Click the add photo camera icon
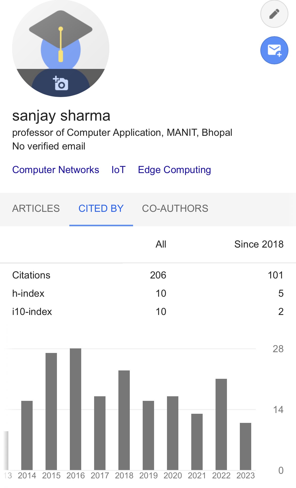Screen dimensions: 296x488 point(61,83)
